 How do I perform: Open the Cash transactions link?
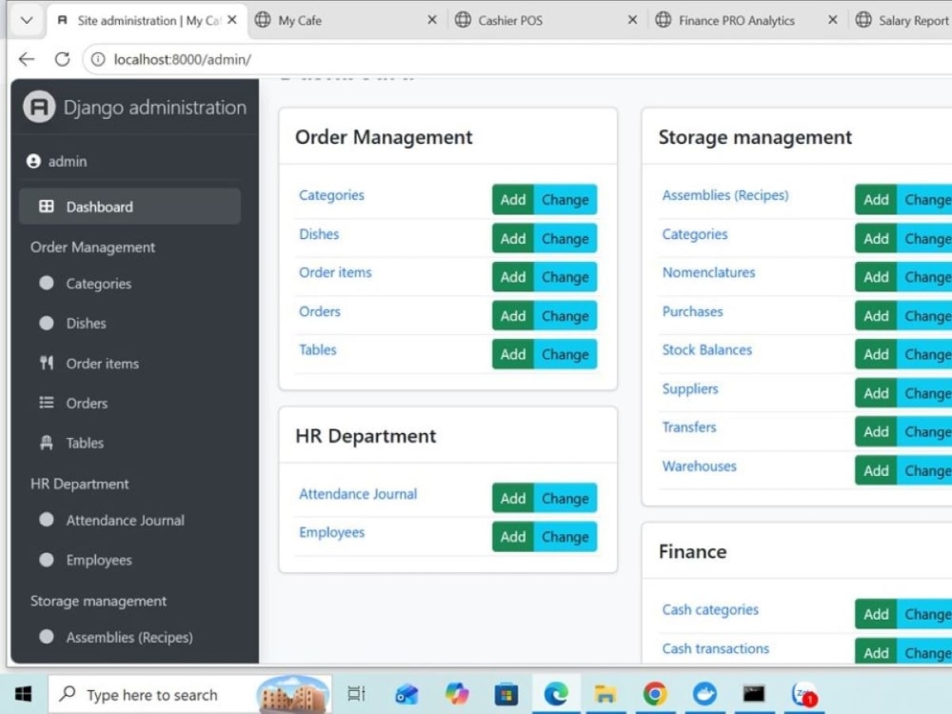715,648
